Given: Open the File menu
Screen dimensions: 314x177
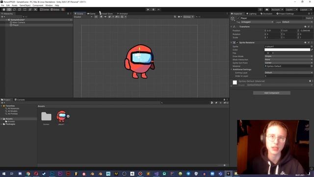Looking at the screenshot, I should click(x=2, y=5).
